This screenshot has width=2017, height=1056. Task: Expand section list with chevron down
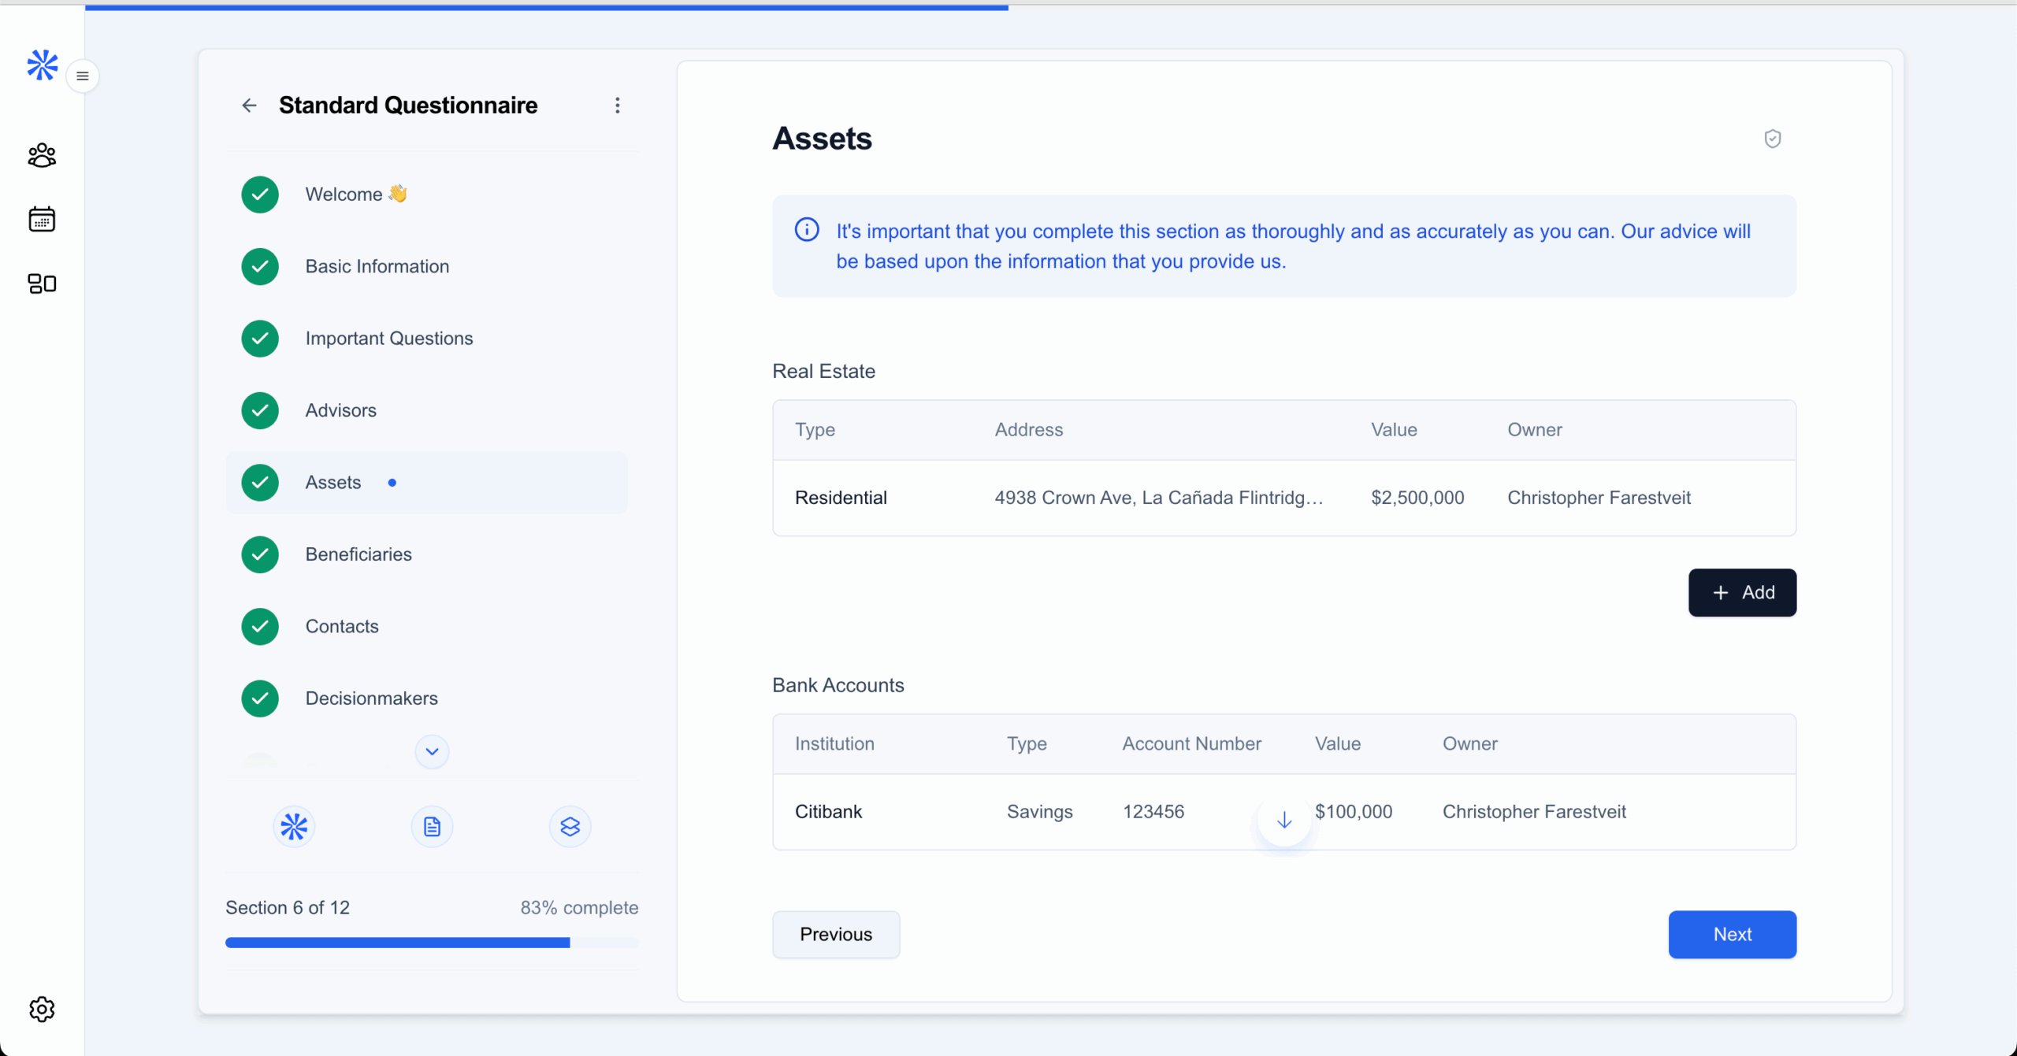point(432,751)
